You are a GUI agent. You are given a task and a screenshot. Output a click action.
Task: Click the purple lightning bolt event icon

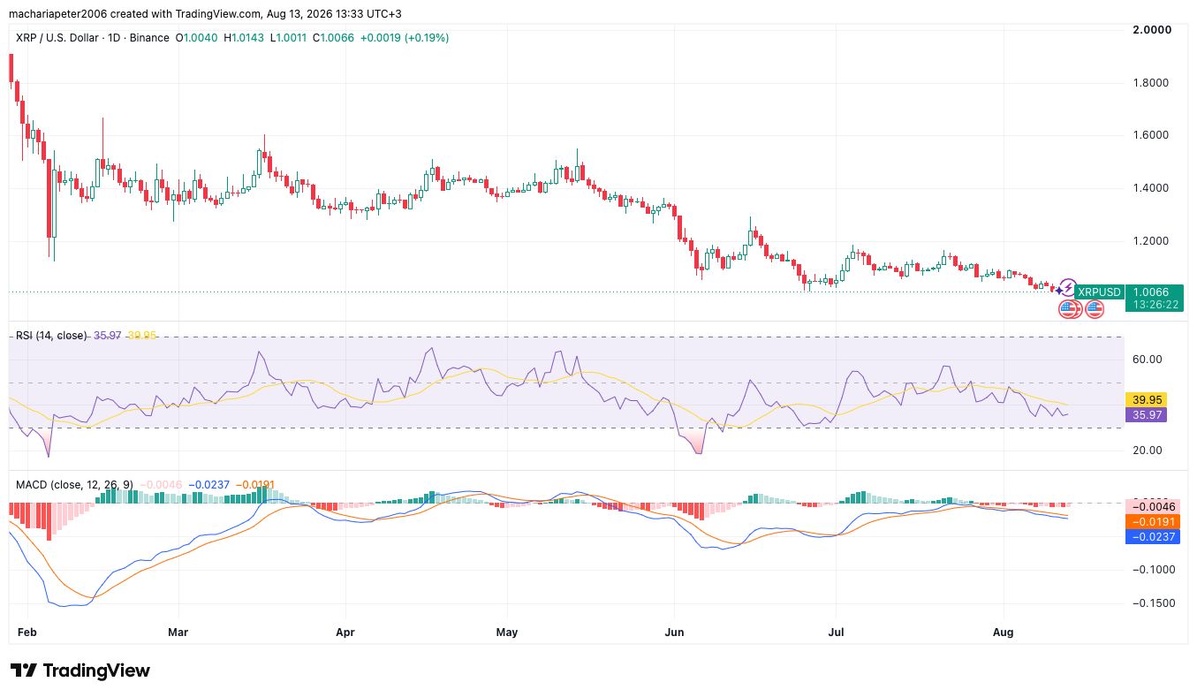tap(1067, 288)
